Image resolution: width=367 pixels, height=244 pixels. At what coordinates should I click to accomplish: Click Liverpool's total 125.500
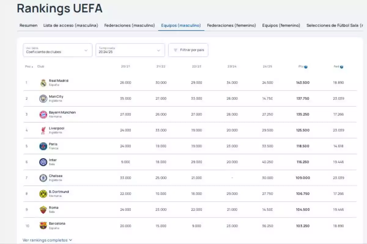point(303,130)
